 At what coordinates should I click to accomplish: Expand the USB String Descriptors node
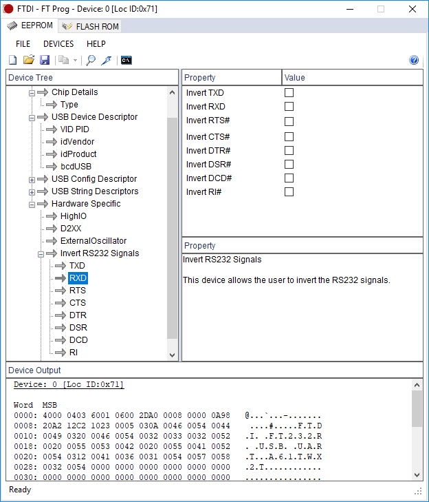(x=32, y=192)
